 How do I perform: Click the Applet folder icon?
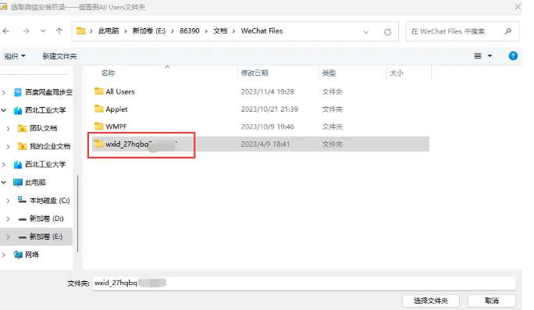pos(99,109)
